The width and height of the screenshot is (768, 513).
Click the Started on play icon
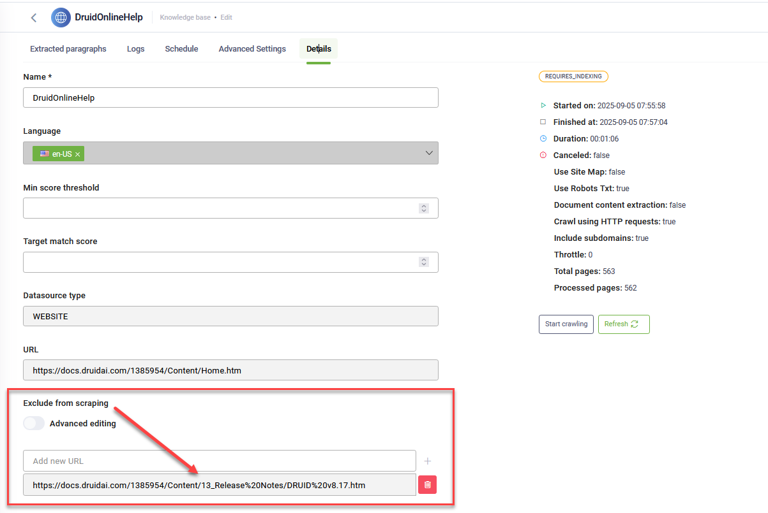[543, 106]
